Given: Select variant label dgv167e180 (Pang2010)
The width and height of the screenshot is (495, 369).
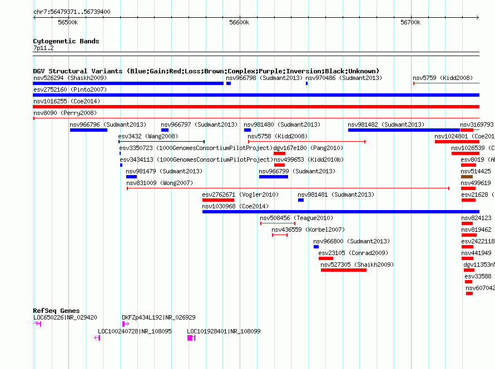Looking at the screenshot, I should pos(308,148).
